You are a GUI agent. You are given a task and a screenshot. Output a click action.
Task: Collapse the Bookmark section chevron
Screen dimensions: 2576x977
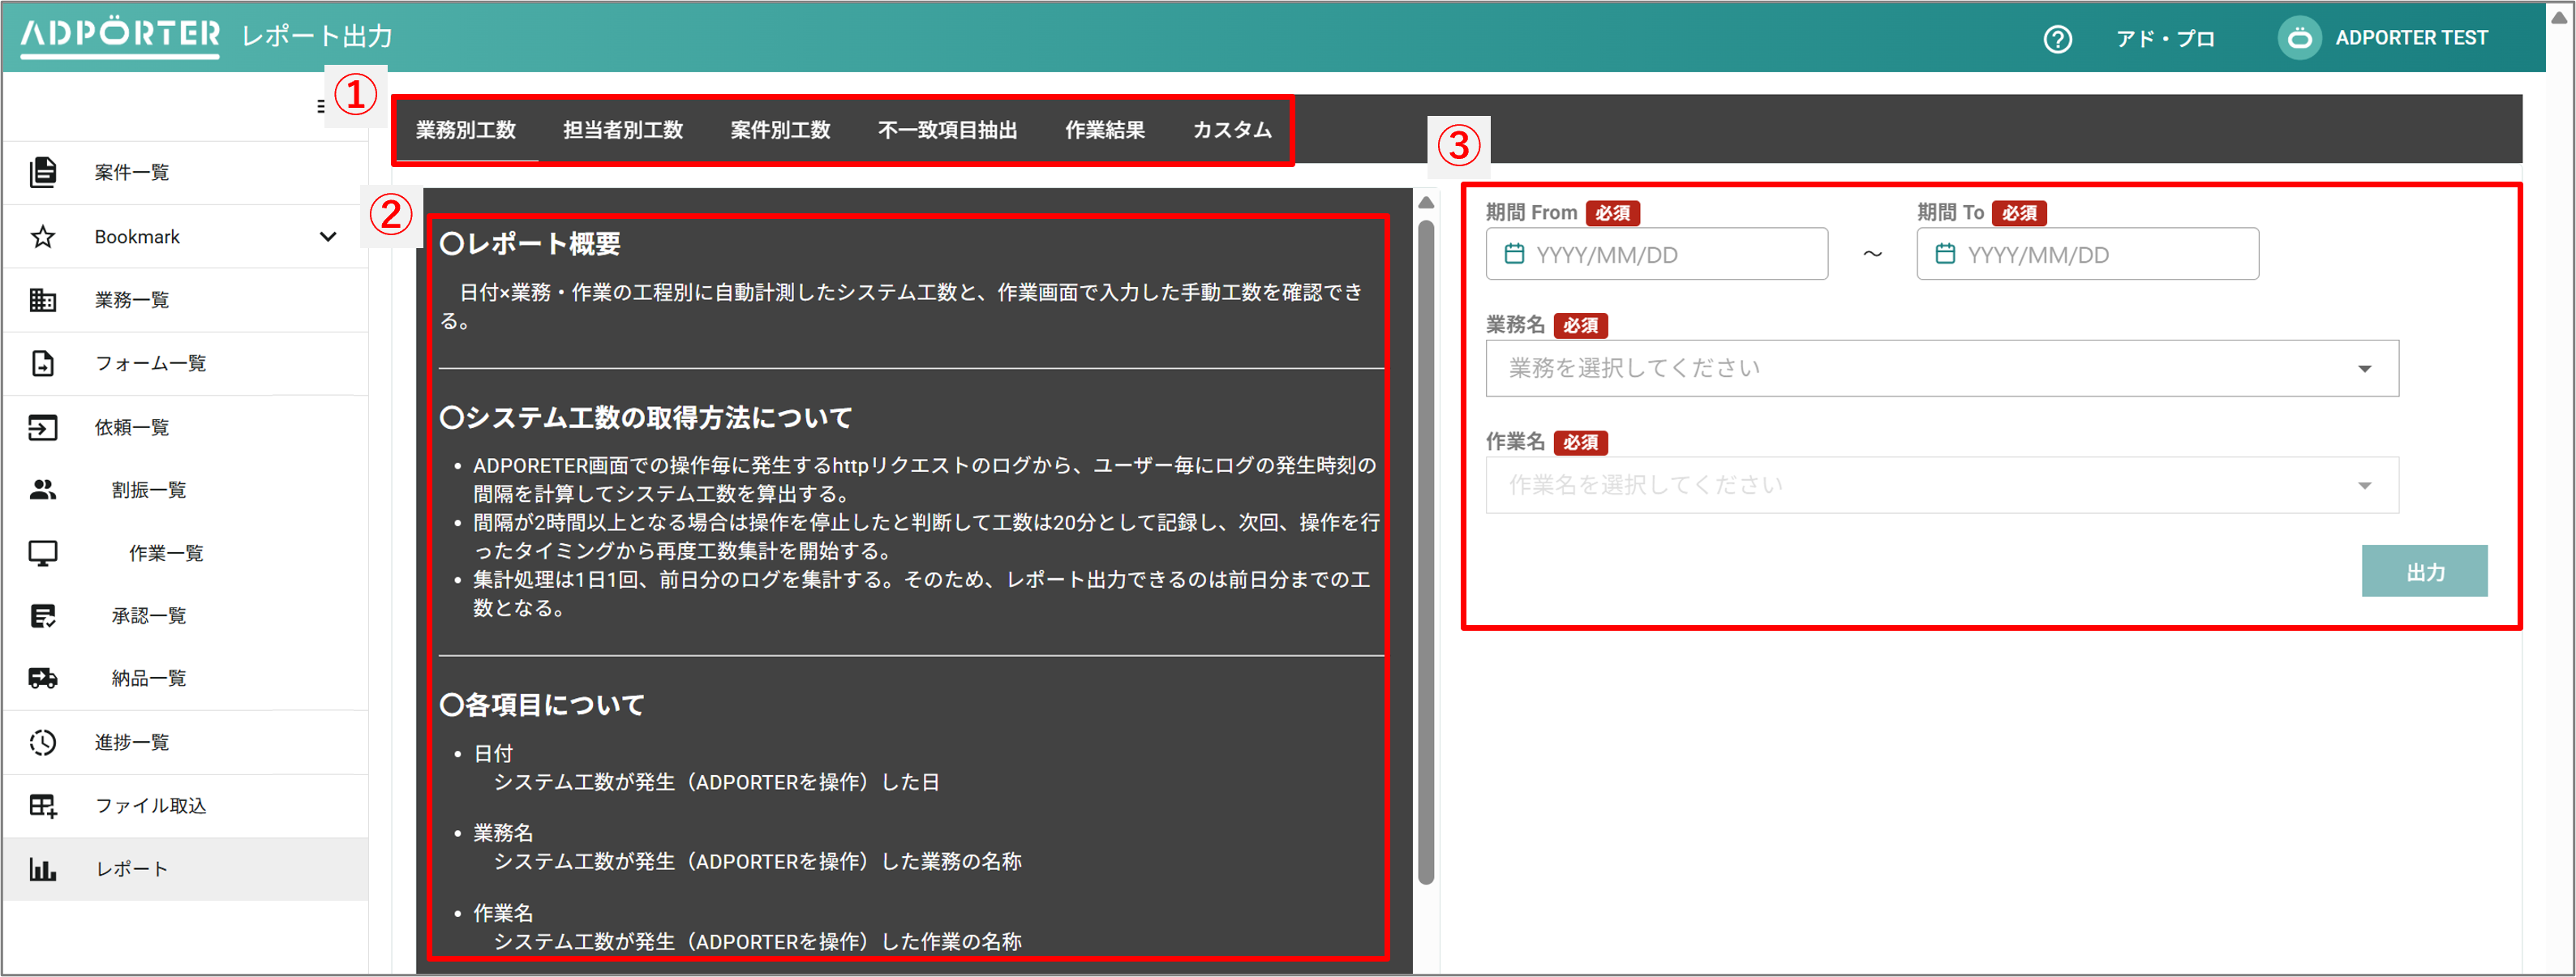pyautogui.click(x=326, y=236)
